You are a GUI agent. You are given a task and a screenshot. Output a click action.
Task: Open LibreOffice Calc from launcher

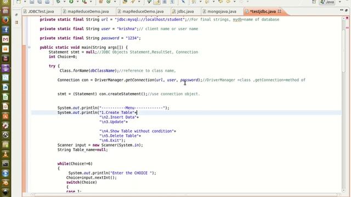(x=5, y=97)
